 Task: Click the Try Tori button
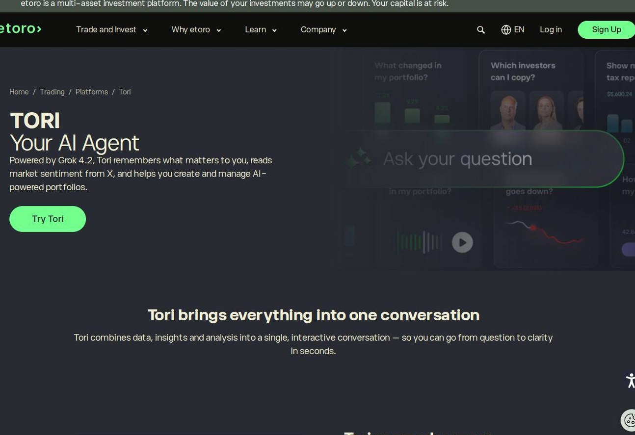48,219
